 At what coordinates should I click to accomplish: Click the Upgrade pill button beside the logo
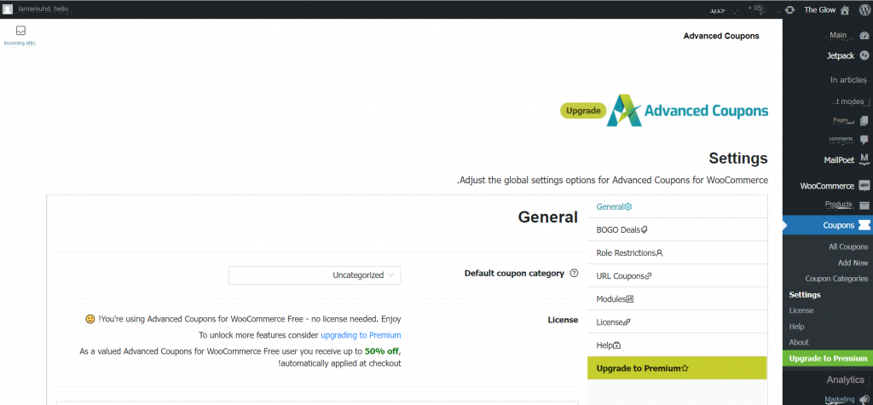(583, 110)
